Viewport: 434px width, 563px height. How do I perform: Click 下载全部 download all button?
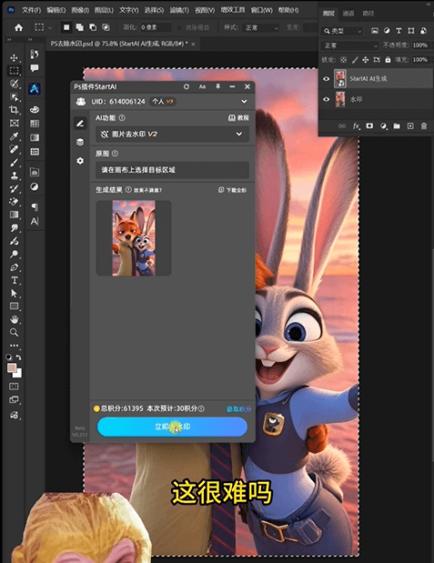click(233, 190)
